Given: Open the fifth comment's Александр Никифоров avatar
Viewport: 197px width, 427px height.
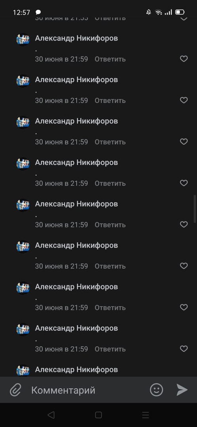Looking at the screenshot, I should pyautogui.click(x=23, y=205).
